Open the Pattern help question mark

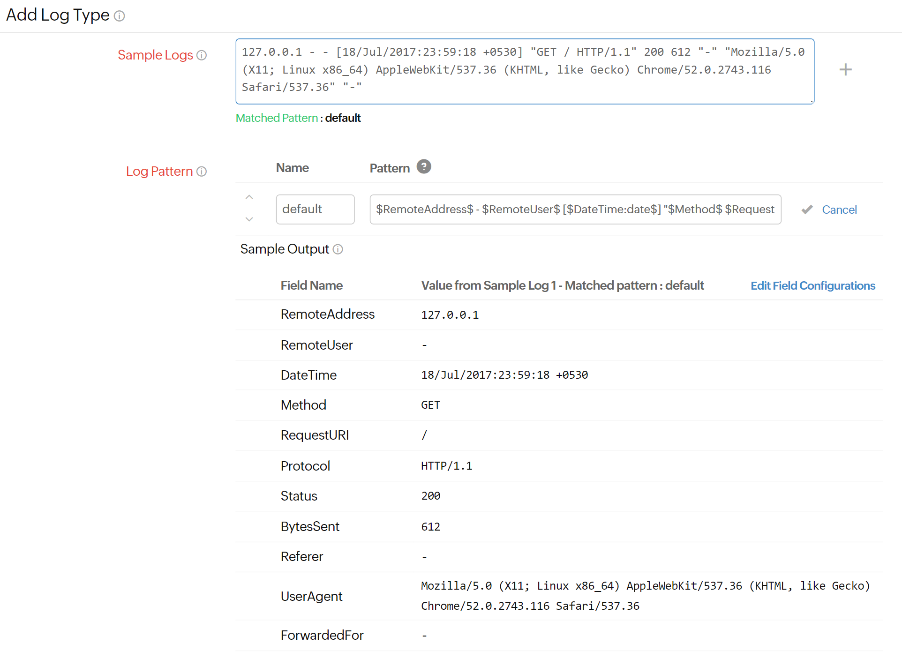click(x=424, y=167)
